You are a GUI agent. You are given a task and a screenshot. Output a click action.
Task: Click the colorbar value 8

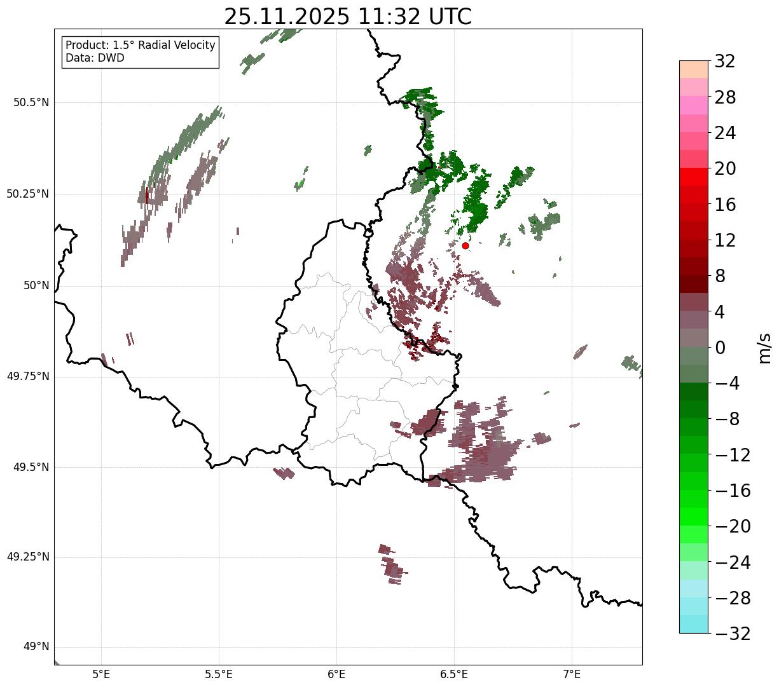point(720,276)
